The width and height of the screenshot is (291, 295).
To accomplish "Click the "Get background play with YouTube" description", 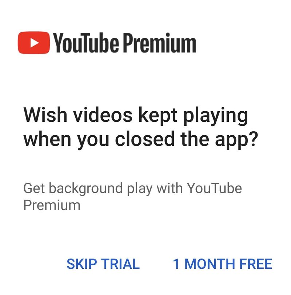I will pyautogui.click(x=132, y=189).
